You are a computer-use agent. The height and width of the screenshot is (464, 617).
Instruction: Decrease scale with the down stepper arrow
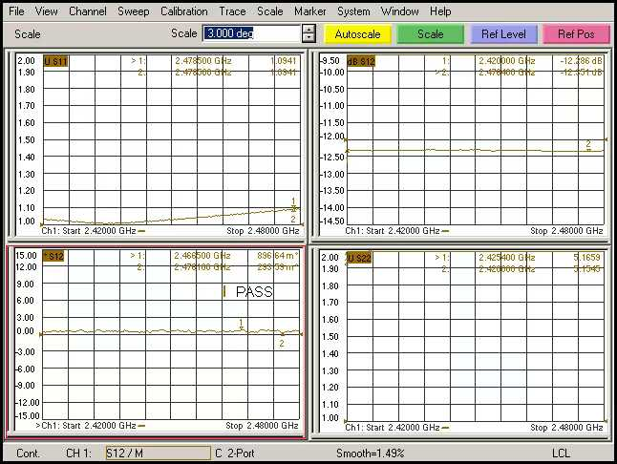tap(308, 39)
